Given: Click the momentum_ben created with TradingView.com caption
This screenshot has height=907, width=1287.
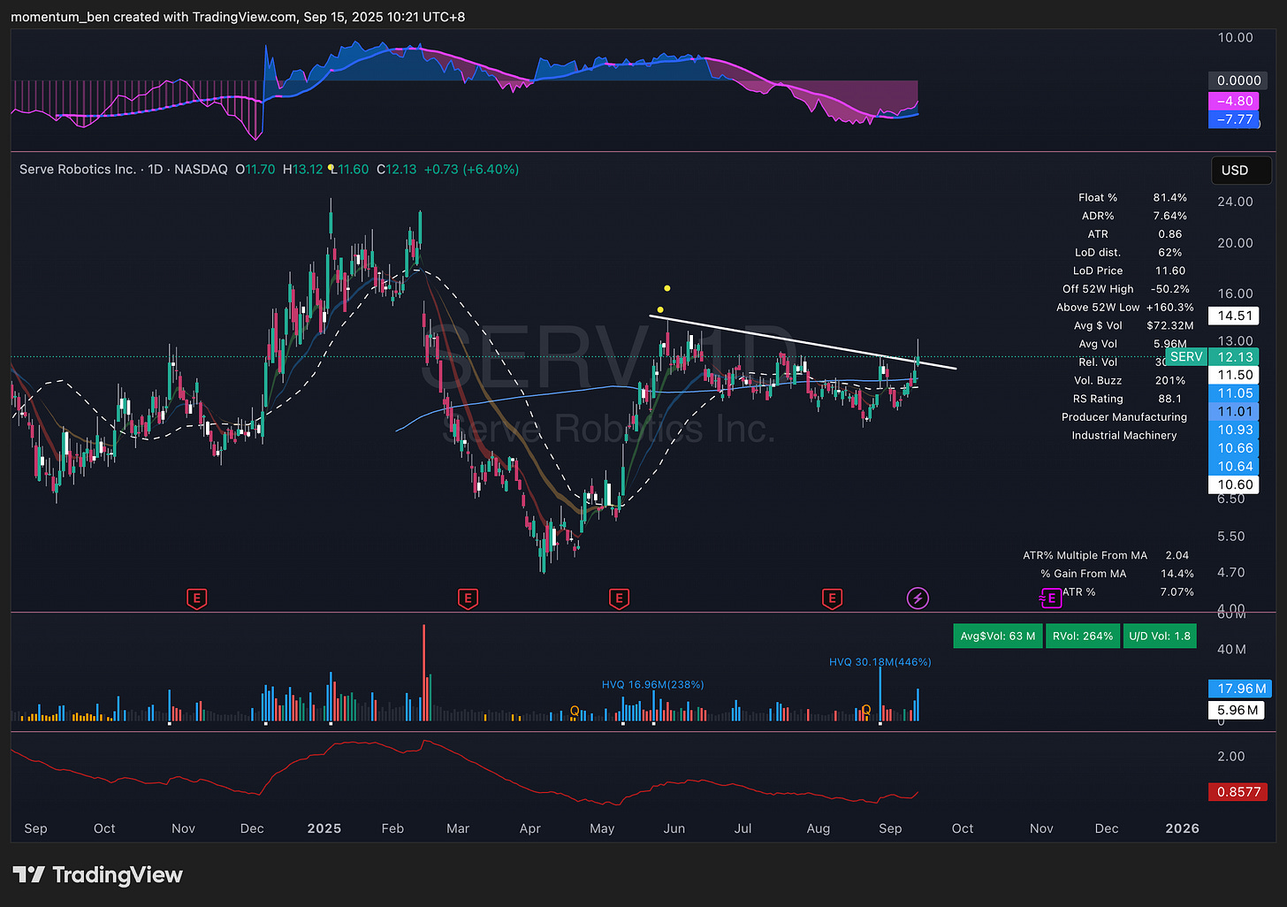Looking at the screenshot, I should pos(237,17).
